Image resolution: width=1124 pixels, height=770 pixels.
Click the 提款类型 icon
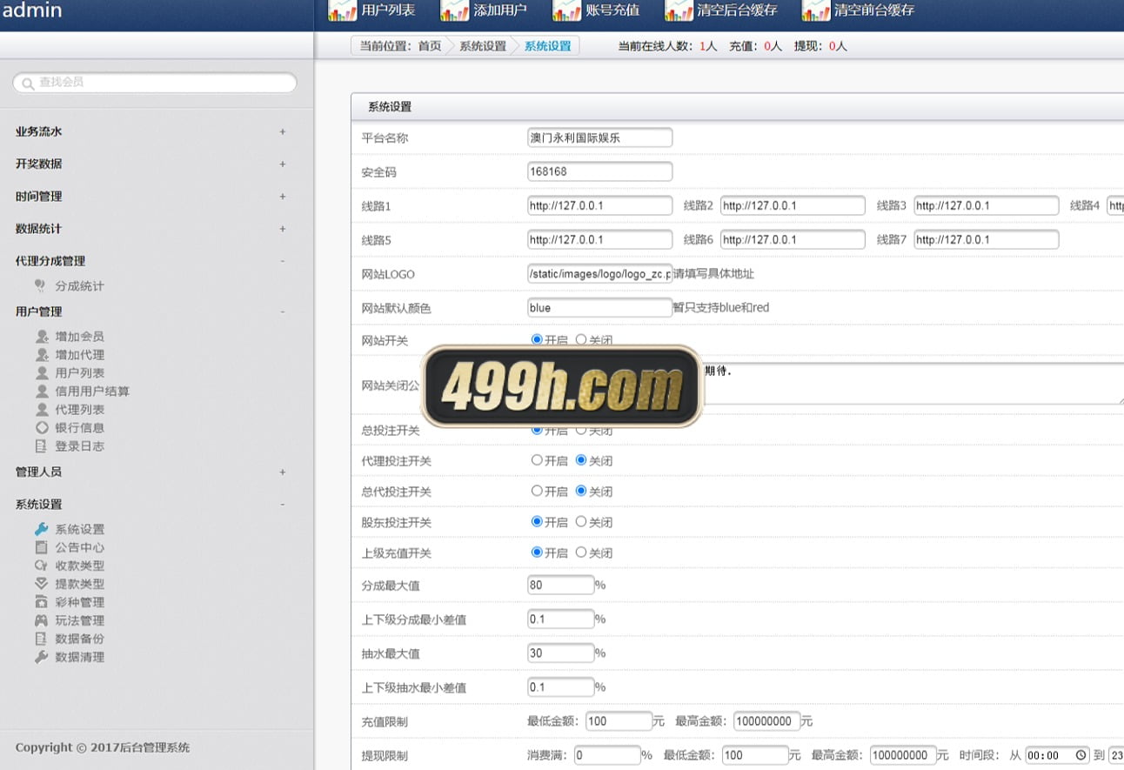pos(41,584)
